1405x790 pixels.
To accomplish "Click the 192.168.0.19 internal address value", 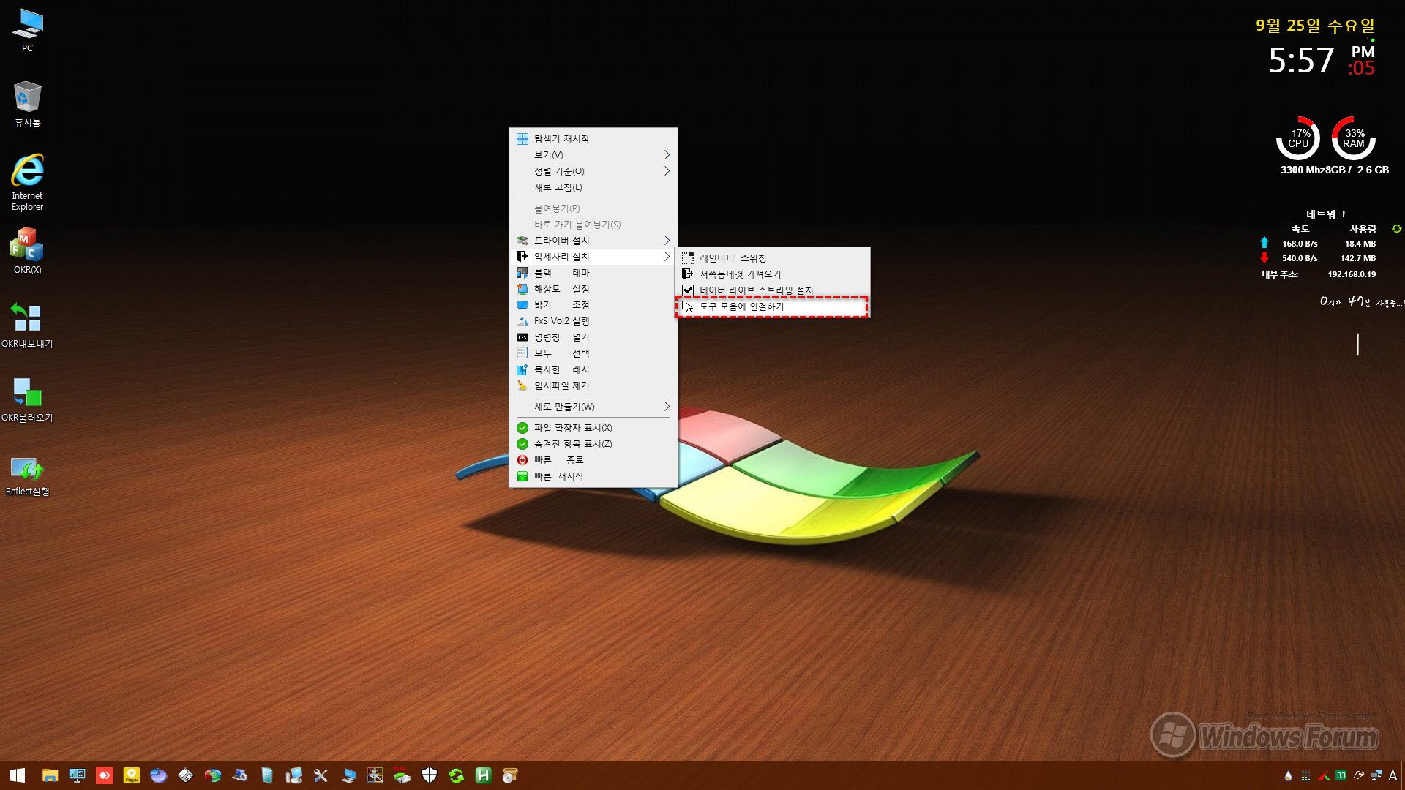I will pyautogui.click(x=1352, y=274).
